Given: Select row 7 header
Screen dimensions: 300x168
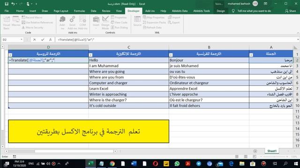Looking at the screenshot, I should [x=297, y=89].
